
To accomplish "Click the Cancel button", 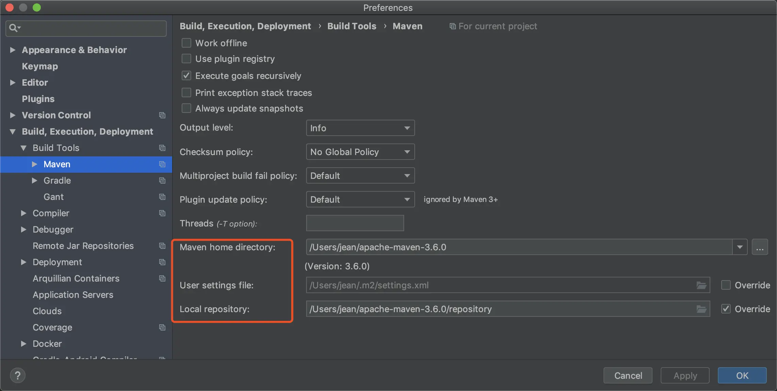I will [x=628, y=375].
